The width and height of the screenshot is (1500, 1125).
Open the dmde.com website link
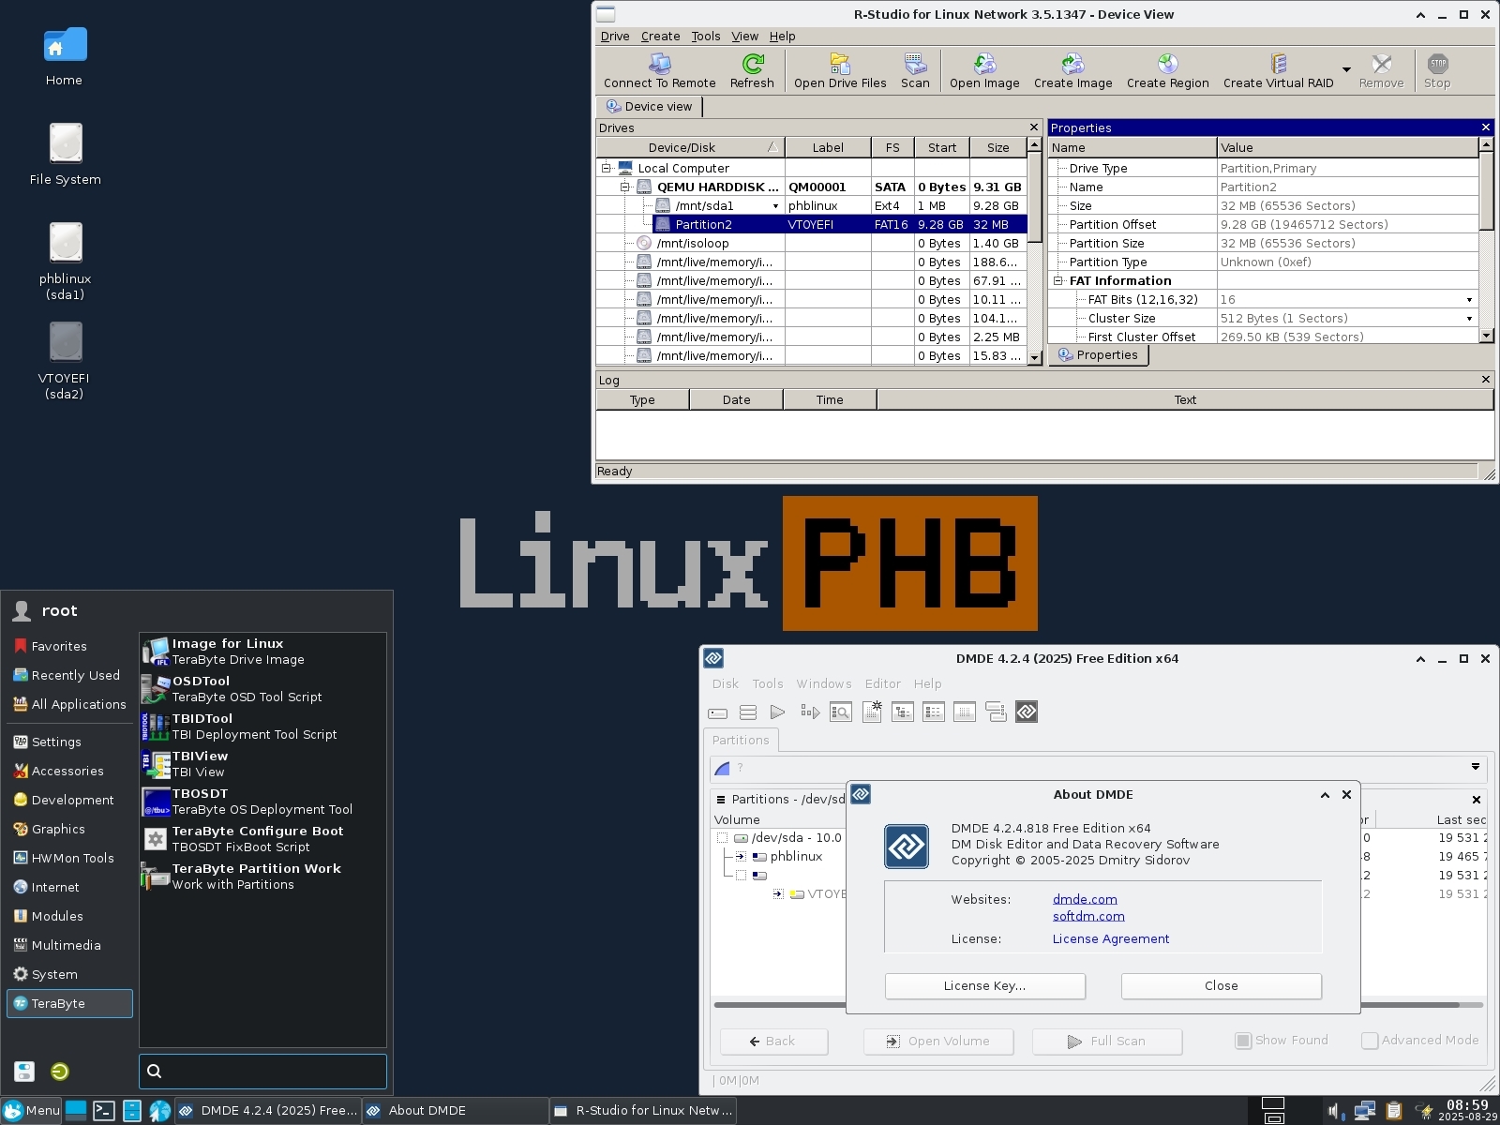(1085, 900)
